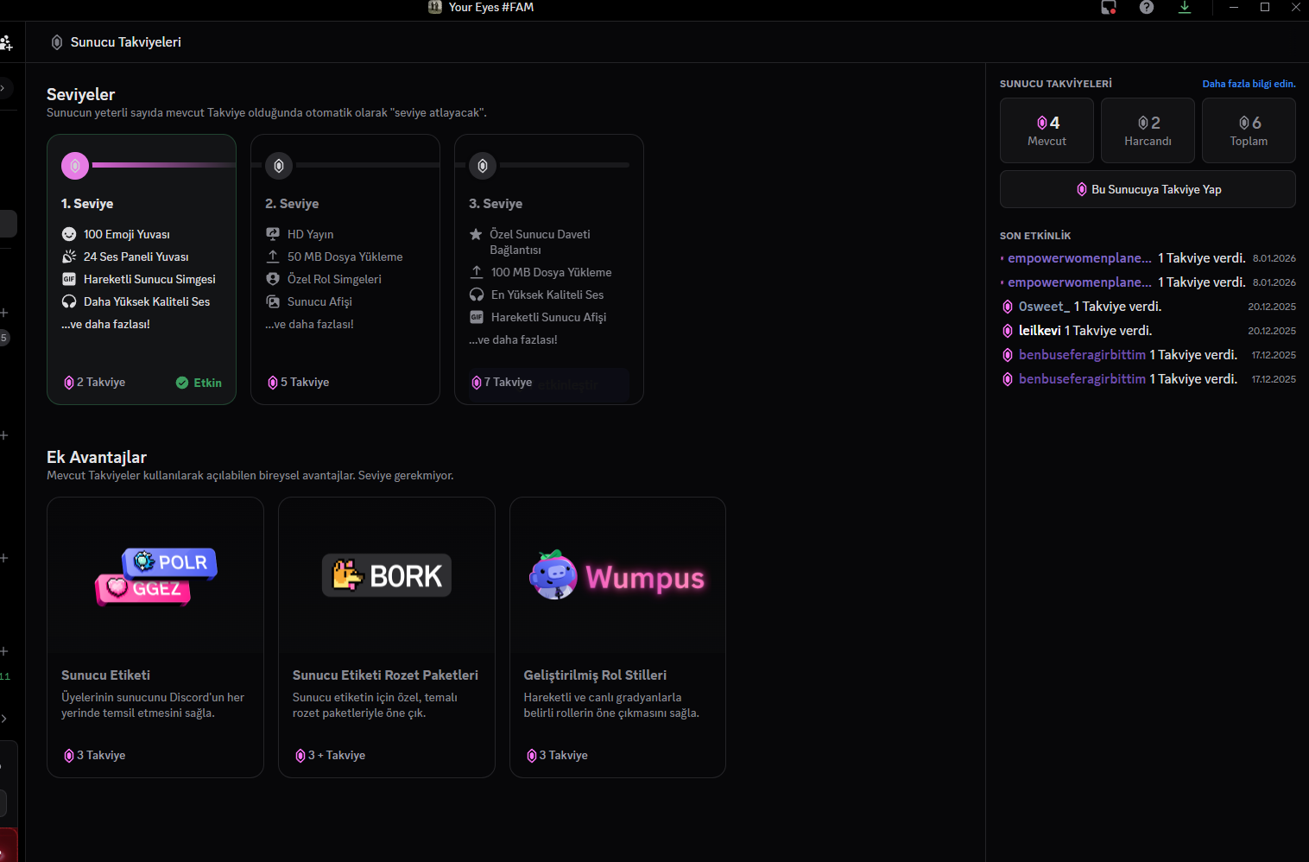This screenshot has width=1309, height=862.
Task: Click the headphone icon beside En Yüksek Kaliteli Ses
Action: [477, 295]
